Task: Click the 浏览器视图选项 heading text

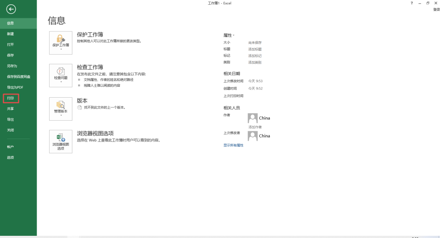Action: [x=95, y=133]
